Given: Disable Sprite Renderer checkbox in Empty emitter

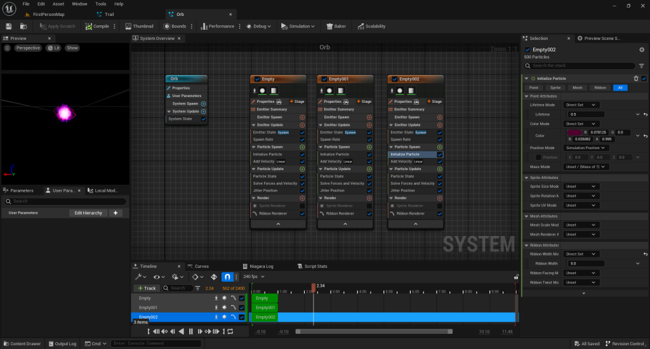Looking at the screenshot, I should tap(302, 206).
